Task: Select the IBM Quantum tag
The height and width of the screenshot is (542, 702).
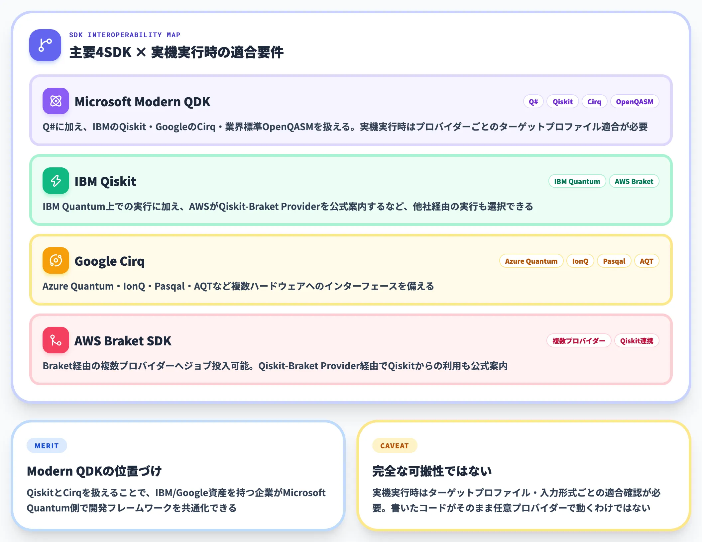Action: tap(577, 181)
